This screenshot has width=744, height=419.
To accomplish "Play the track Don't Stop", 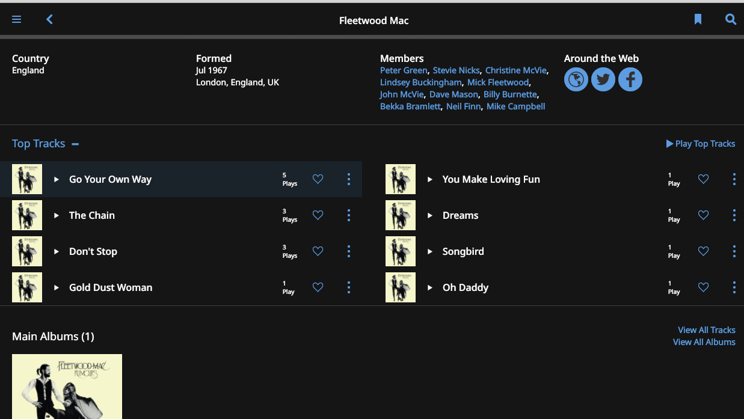I will [57, 251].
